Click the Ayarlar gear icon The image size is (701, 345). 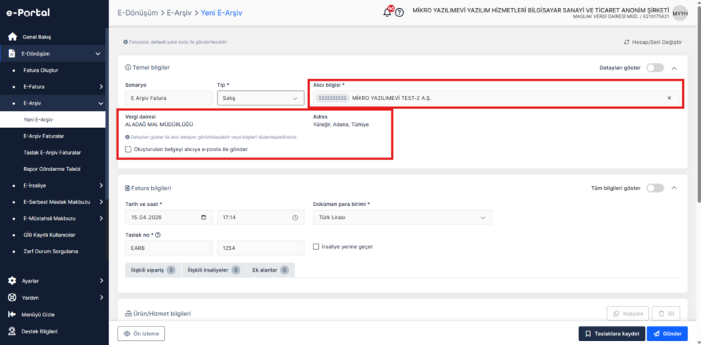12,281
